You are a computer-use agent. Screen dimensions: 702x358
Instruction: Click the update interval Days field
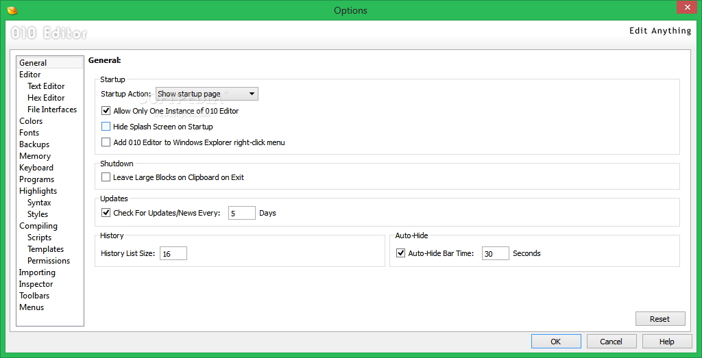click(x=242, y=213)
